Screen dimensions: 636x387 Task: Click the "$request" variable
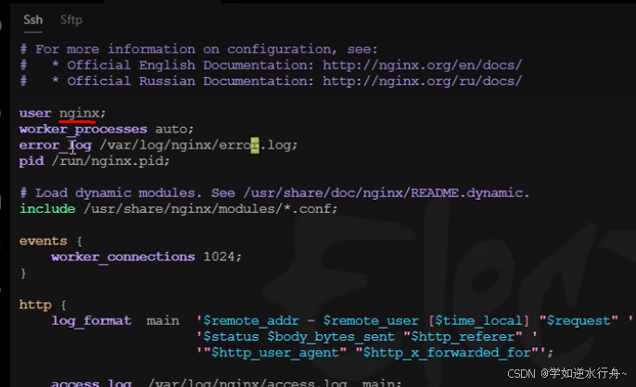click(579, 321)
